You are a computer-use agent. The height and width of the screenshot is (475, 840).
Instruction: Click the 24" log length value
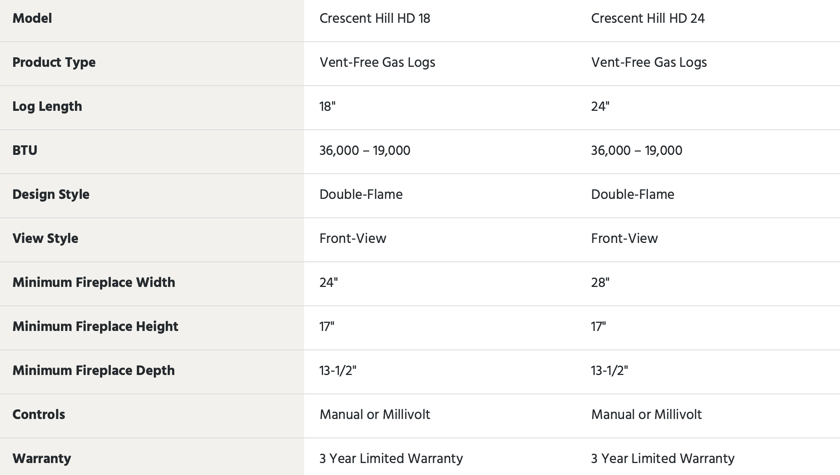click(x=600, y=106)
